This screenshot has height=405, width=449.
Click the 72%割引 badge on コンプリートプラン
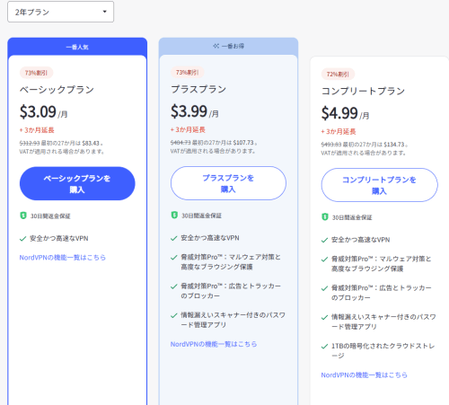coord(338,75)
